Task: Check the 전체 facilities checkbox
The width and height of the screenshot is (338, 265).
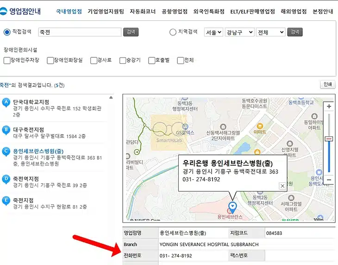Action: (x=181, y=61)
